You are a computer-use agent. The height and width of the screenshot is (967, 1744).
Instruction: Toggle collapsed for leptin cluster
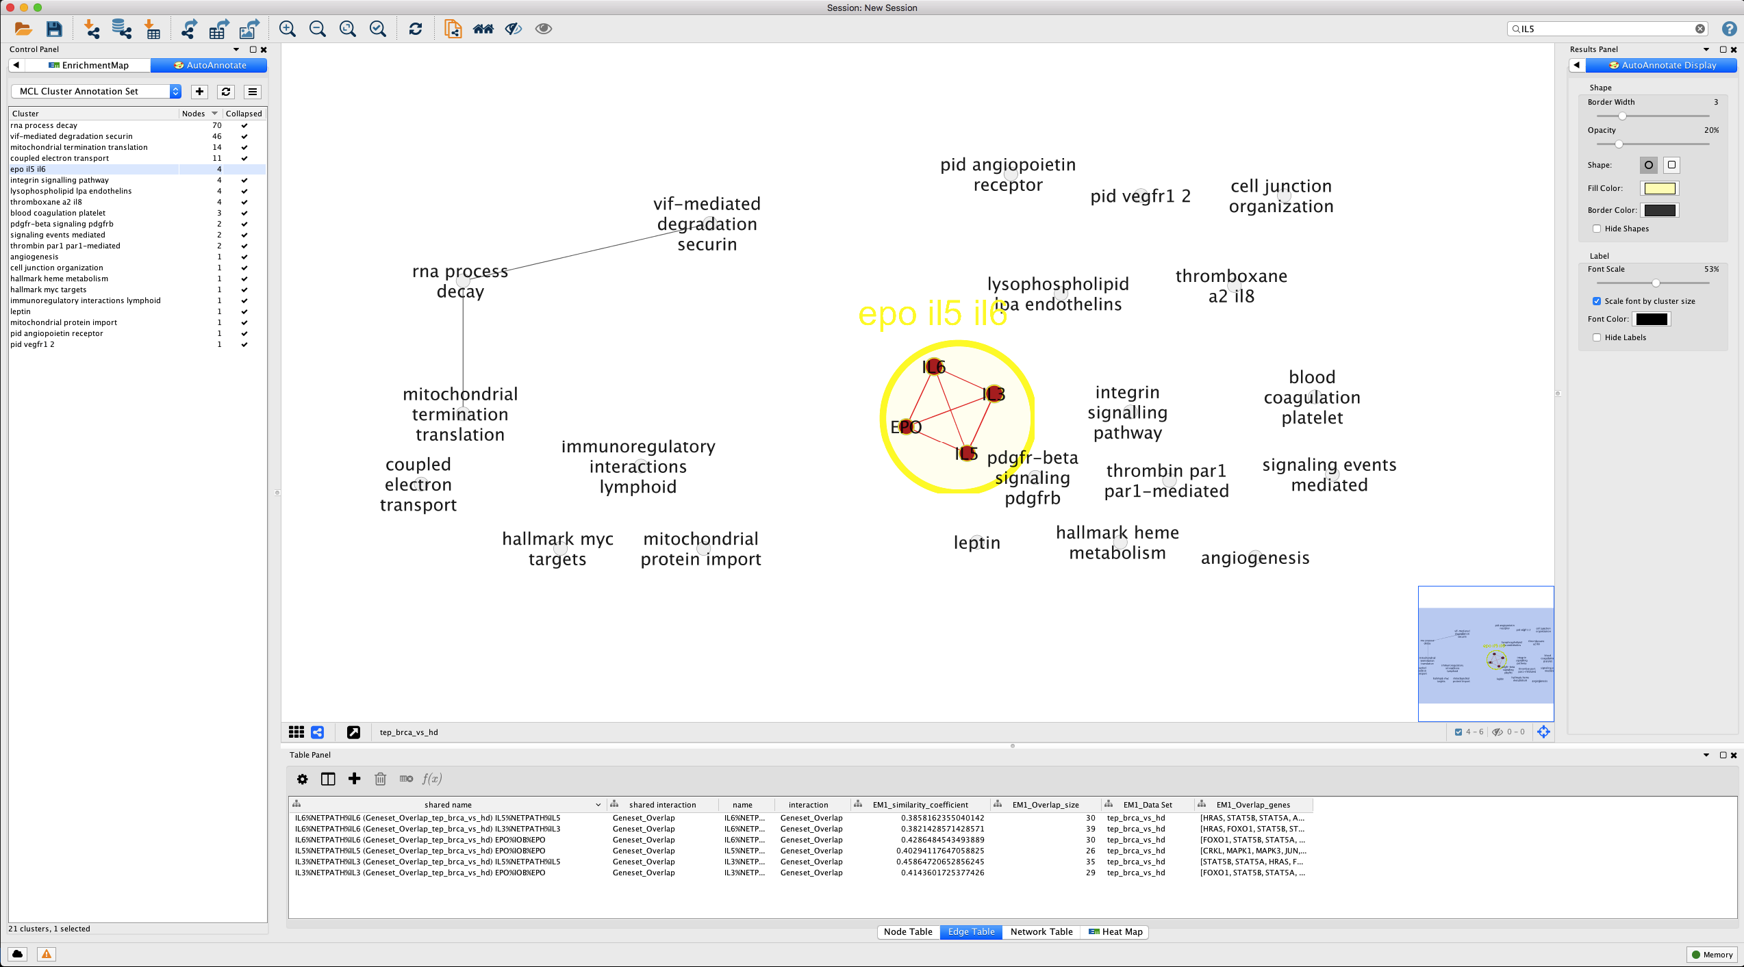(x=244, y=311)
